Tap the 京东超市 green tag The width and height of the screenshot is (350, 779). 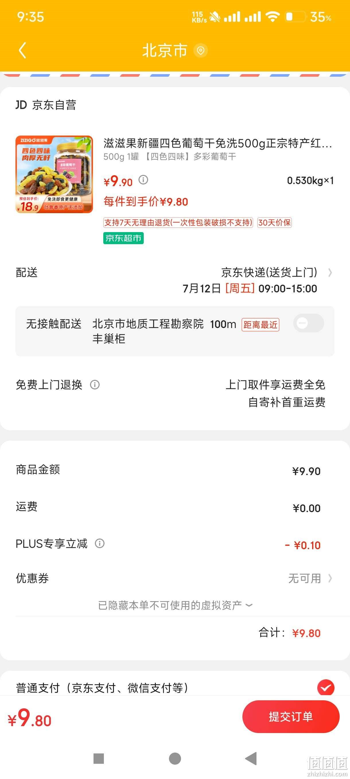click(123, 238)
